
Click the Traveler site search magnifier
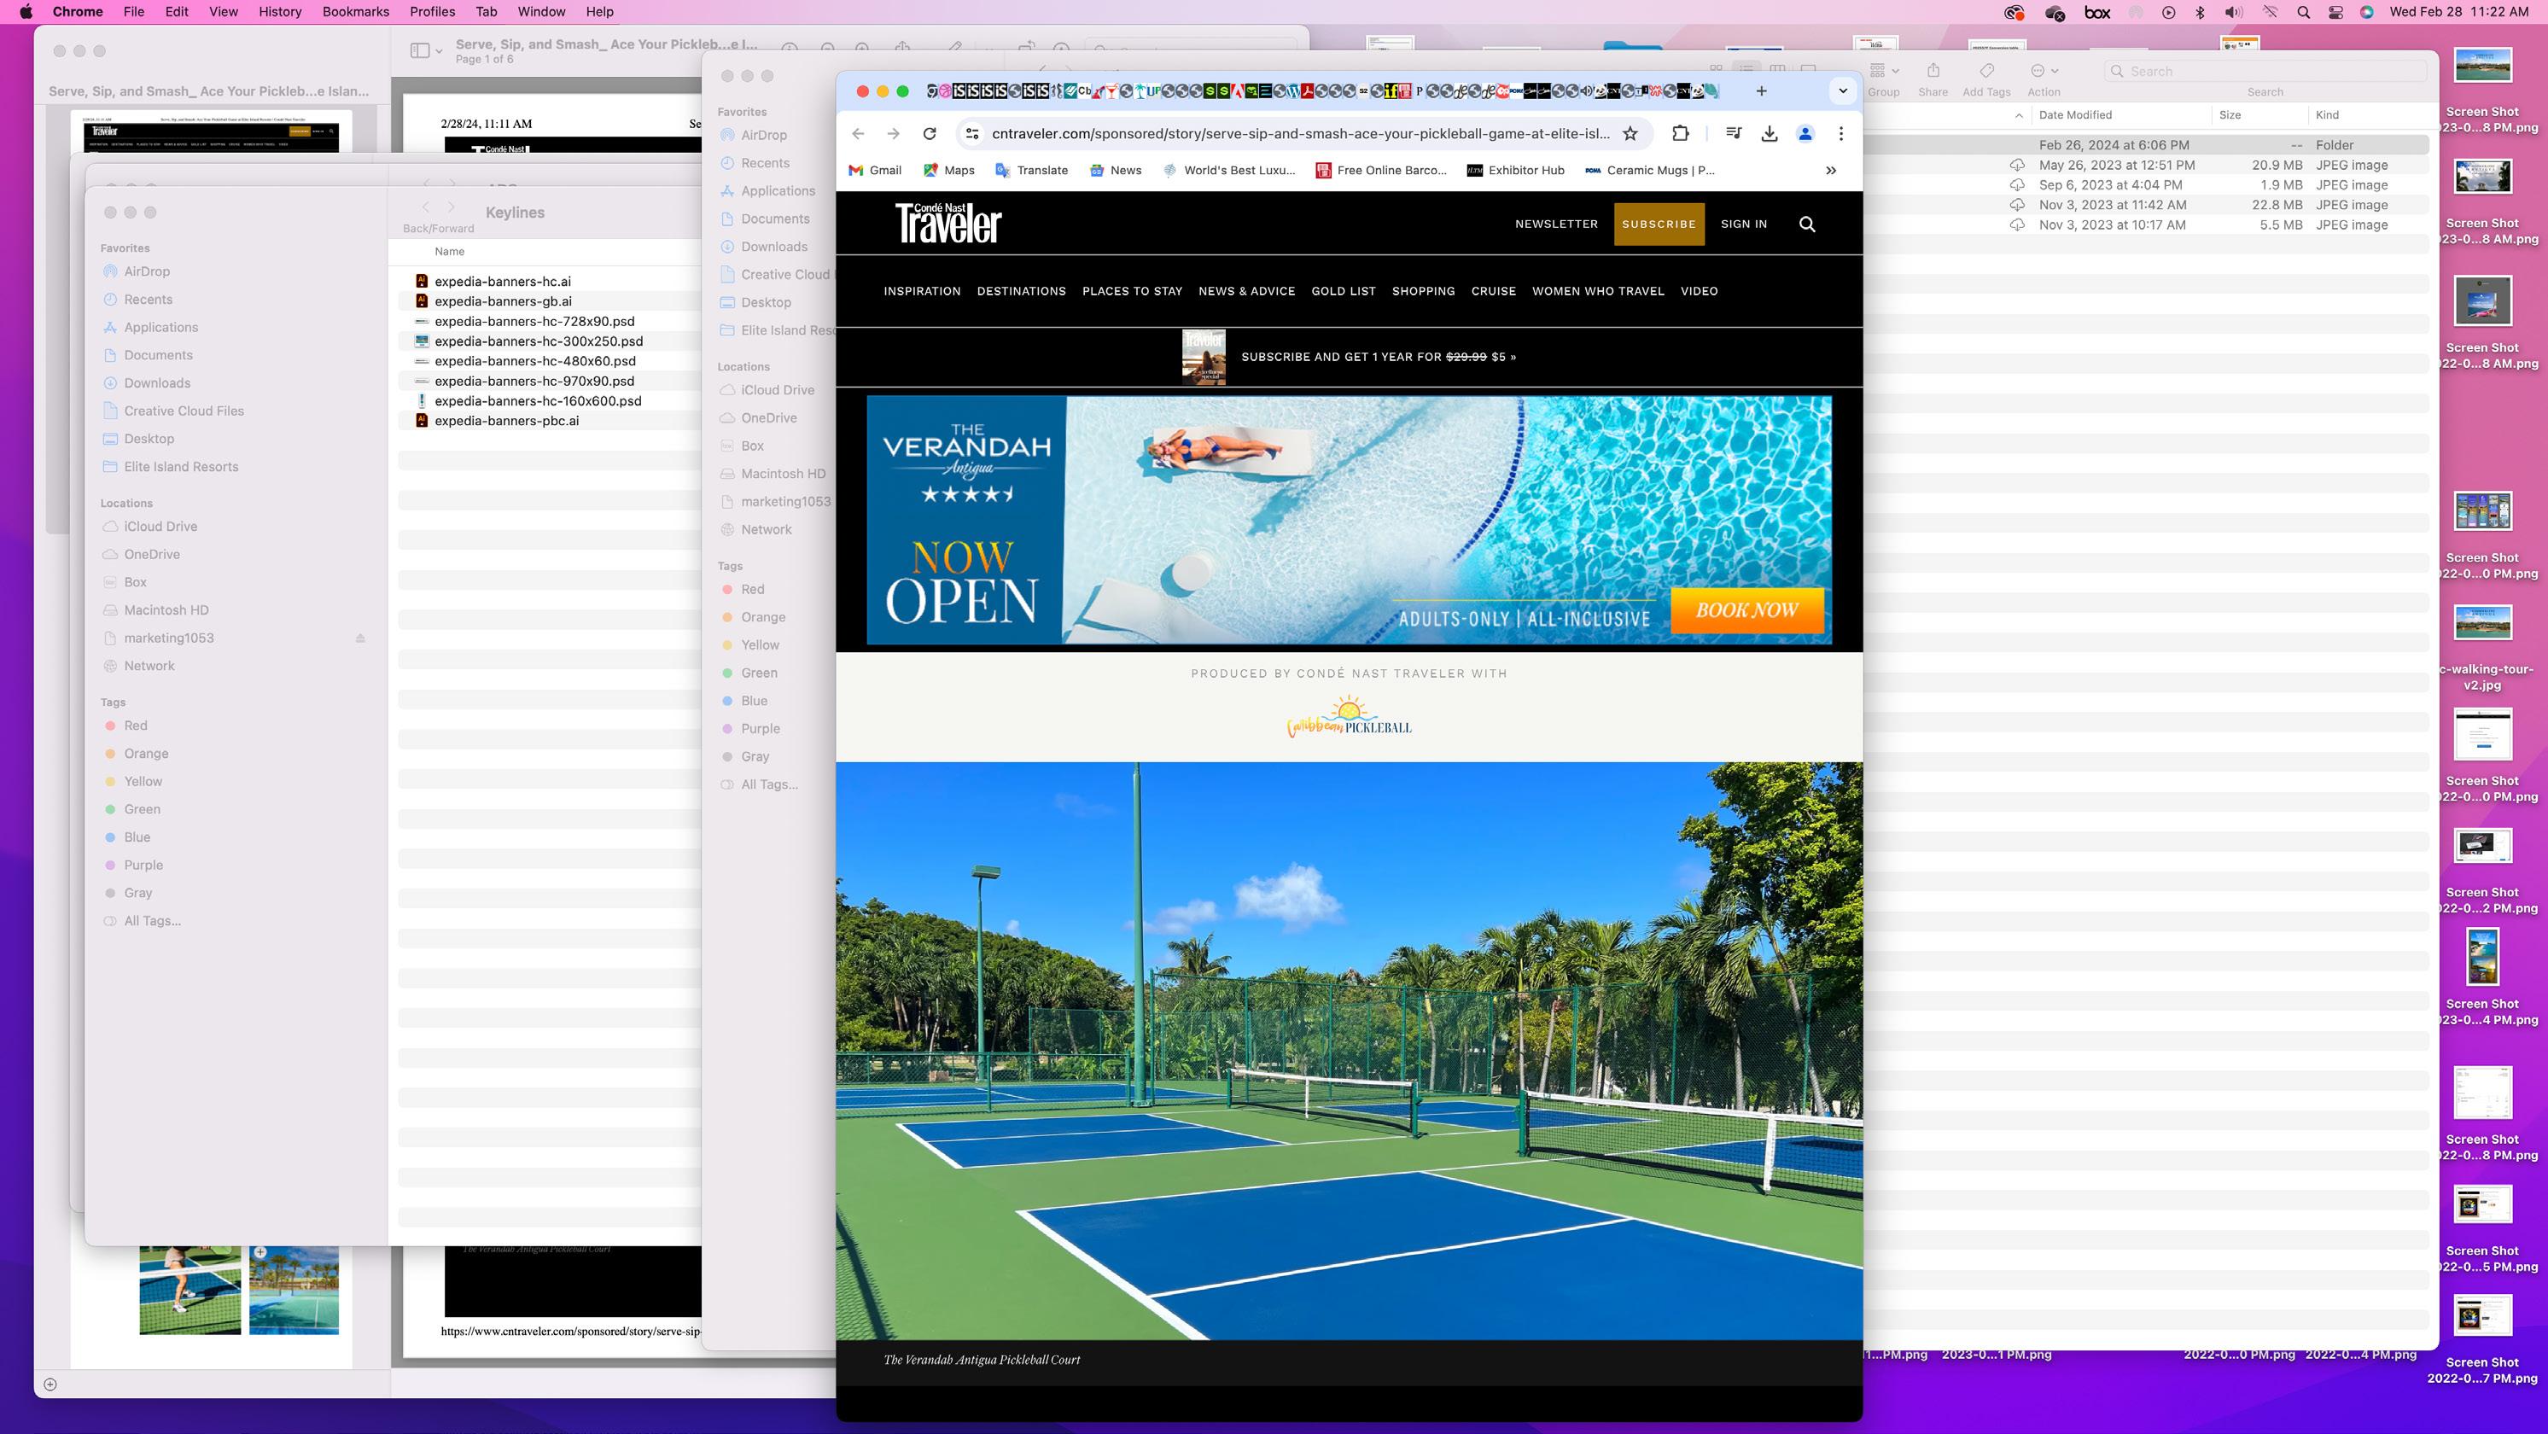(1806, 224)
